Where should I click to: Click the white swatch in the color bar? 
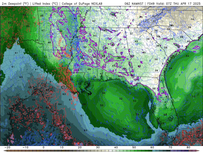click(x=111, y=150)
